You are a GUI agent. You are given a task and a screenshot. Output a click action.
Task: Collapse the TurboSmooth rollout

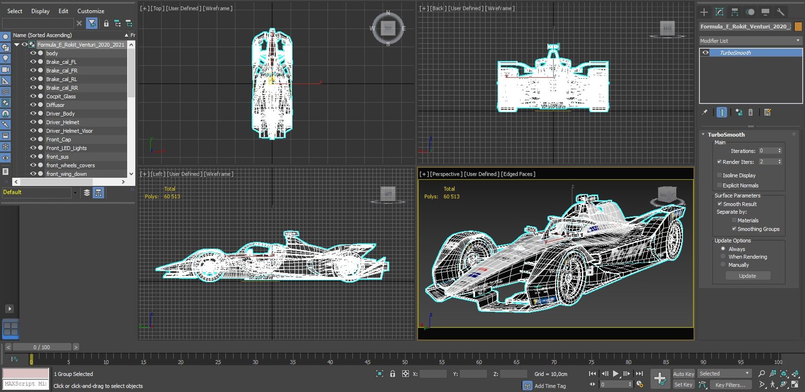click(x=703, y=134)
